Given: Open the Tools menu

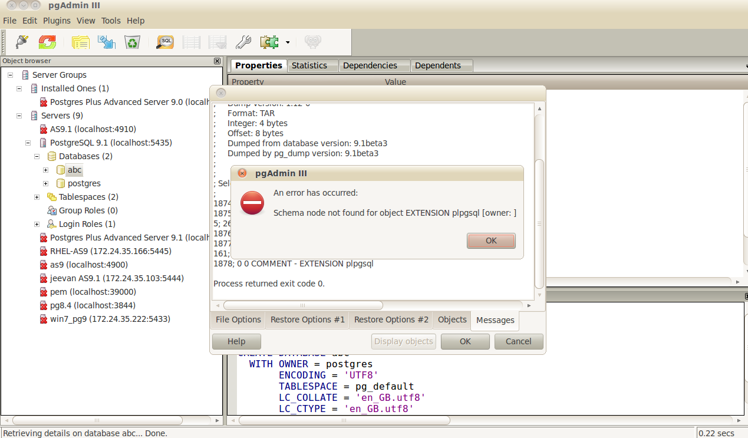Looking at the screenshot, I should [x=111, y=21].
